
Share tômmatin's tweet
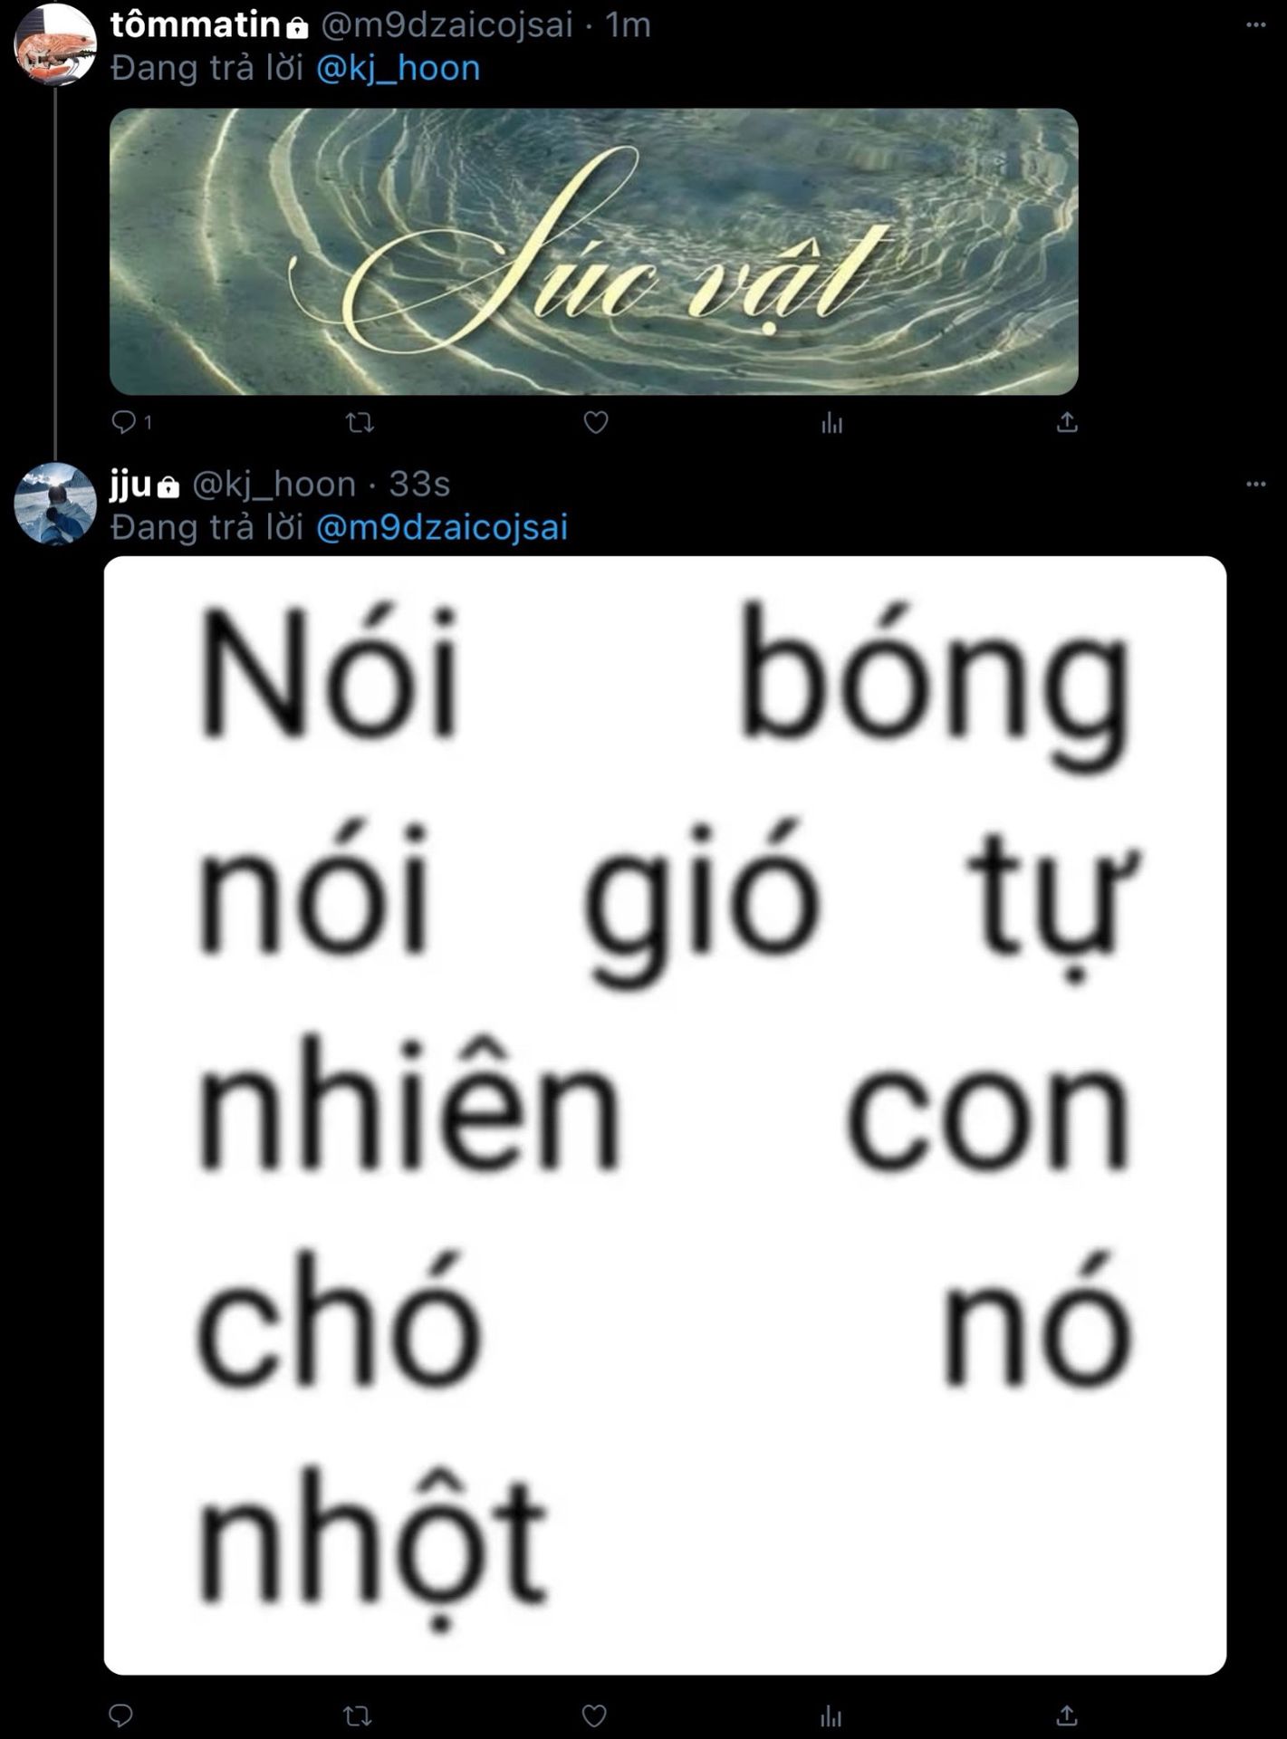(1067, 422)
